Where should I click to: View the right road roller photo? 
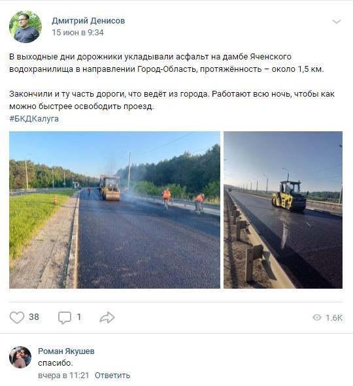click(283, 210)
